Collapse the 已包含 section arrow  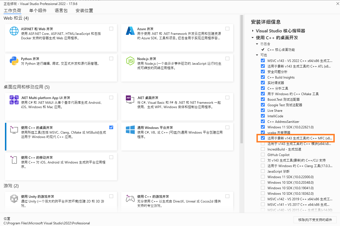[257, 44]
